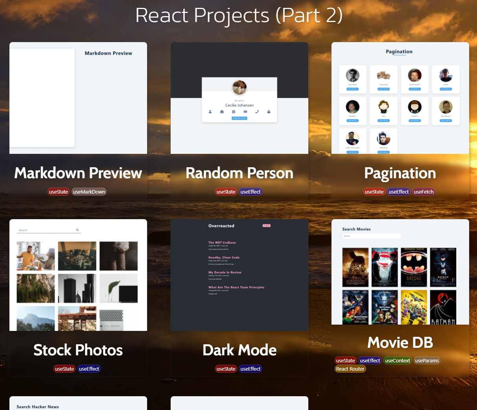Select useEffect tag under Movie DB
The width and height of the screenshot is (477, 410).
pyautogui.click(x=370, y=361)
